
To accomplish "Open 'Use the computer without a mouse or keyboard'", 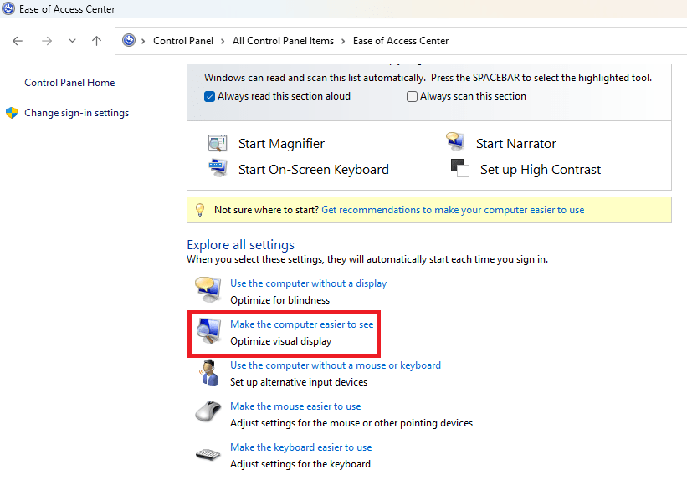I will (x=336, y=365).
